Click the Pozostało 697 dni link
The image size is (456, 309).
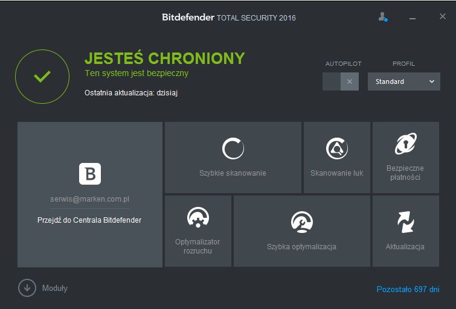click(408, 289)
